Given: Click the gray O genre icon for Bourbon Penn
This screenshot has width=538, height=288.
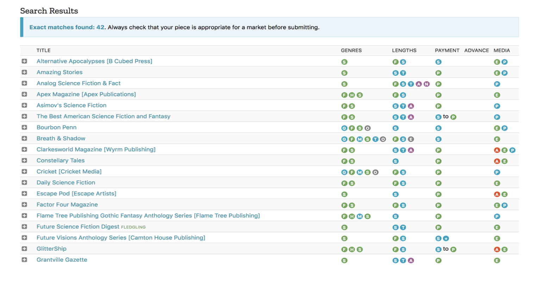Looking at the screenshot, I should click(368, 128).
